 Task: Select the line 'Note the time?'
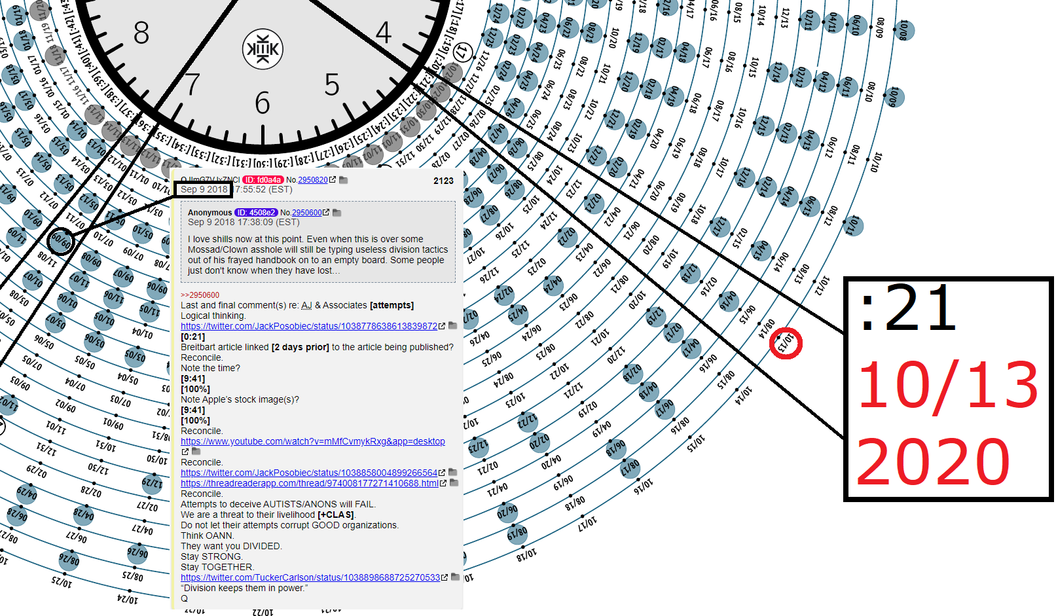210,368
